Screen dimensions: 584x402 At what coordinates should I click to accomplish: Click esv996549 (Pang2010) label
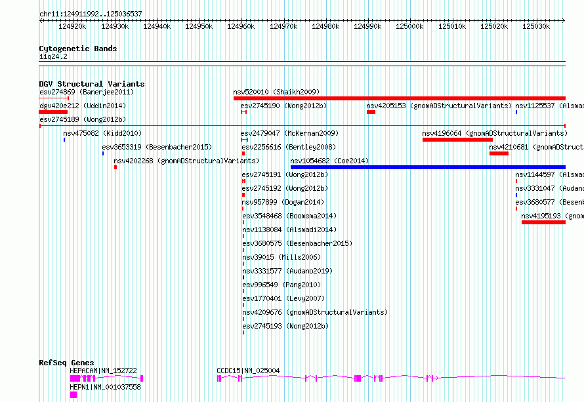[x=282, y=285]
